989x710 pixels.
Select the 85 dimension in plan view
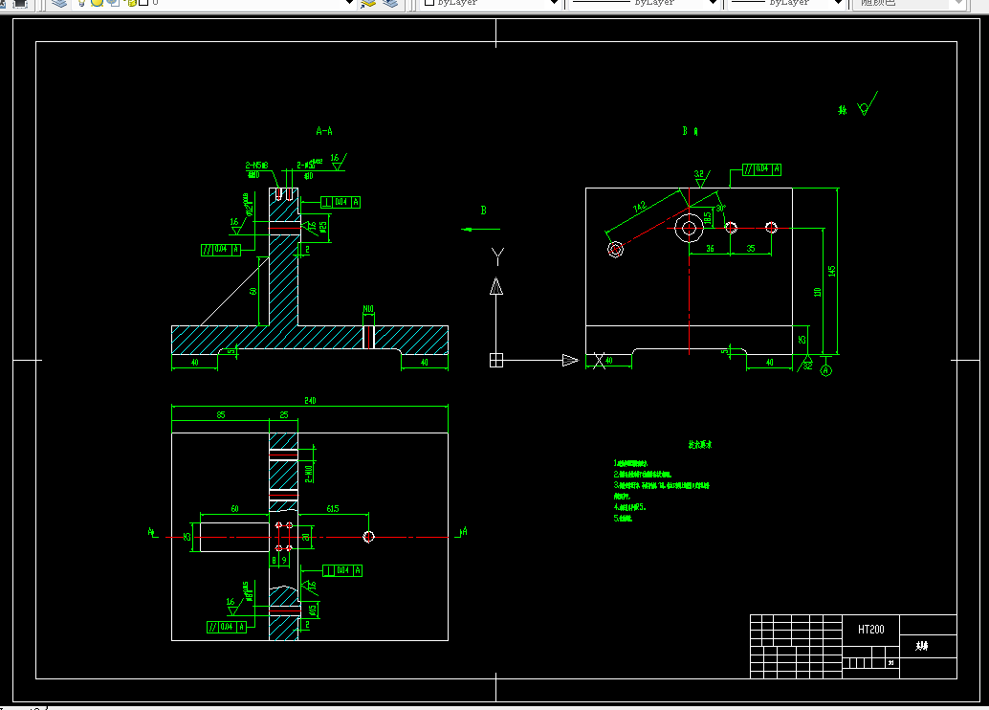click(221, 415)
